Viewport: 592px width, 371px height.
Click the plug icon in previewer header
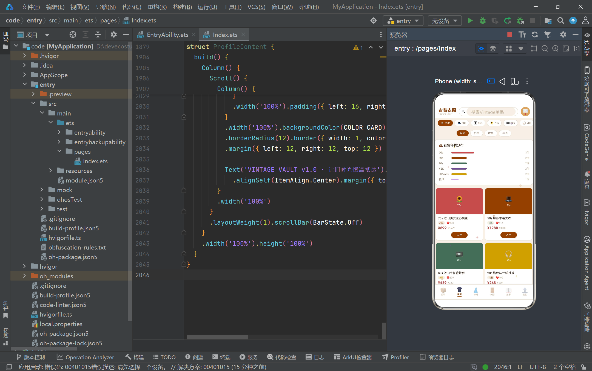(547, 34)
